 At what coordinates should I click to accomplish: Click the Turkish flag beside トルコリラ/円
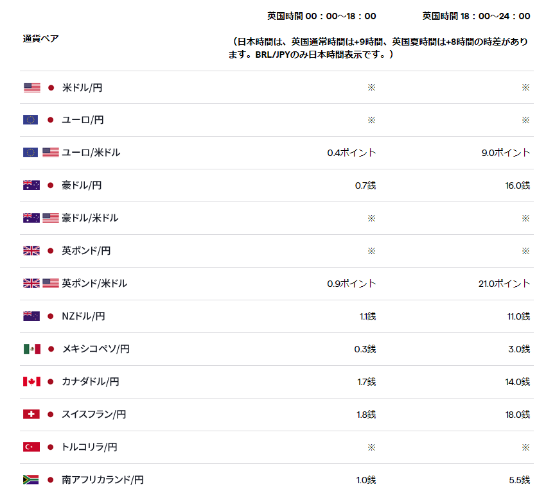(31, 447)
